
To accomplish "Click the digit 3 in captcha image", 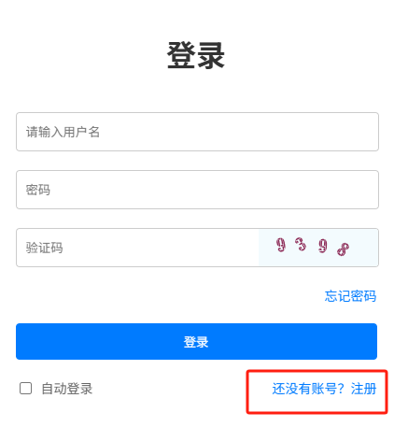I will point(301,244).
